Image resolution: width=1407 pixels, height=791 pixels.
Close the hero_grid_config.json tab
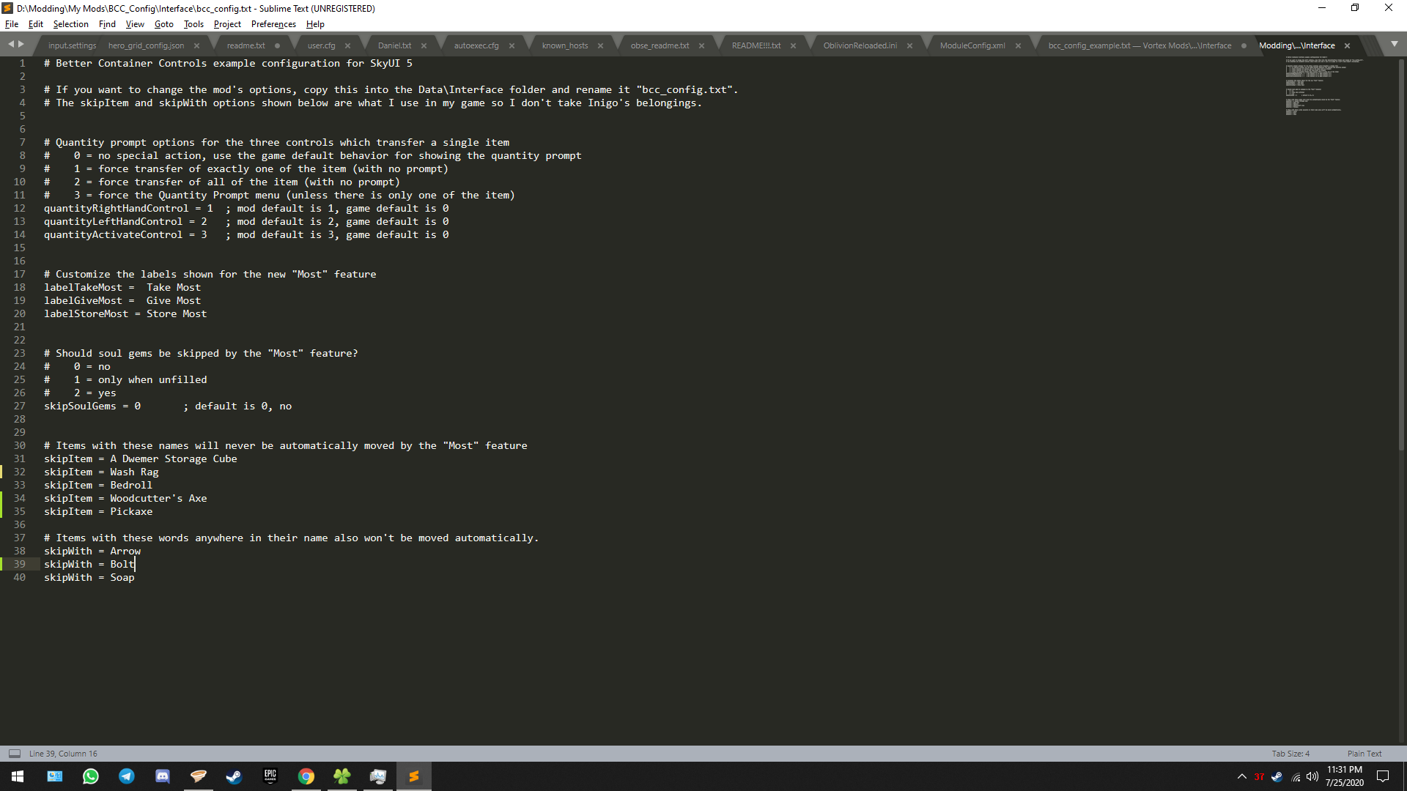[196, 46]
